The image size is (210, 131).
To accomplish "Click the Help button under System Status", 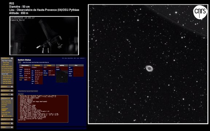I will [x=20, y=63].
